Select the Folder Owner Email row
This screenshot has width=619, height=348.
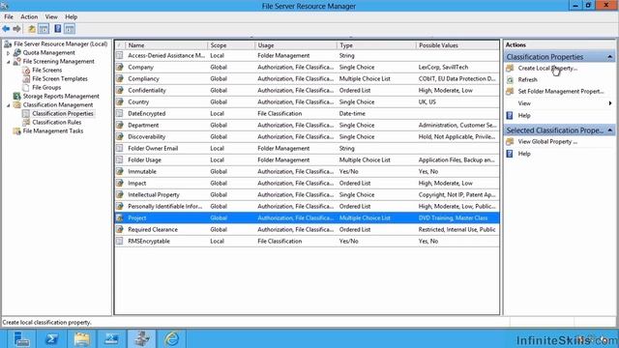[x=308, y=148]
